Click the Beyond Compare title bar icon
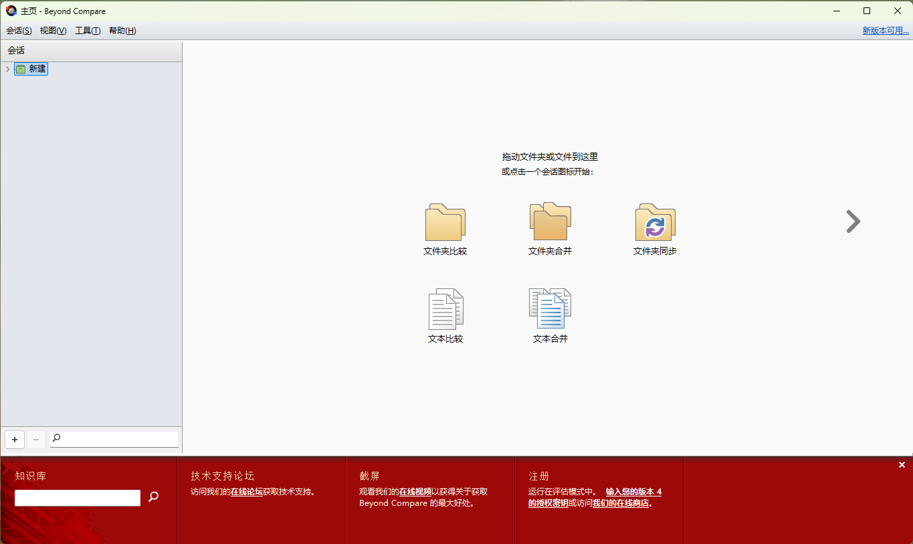Image resolution: width=913 pixels, height=544 pixels. coord(11,11)
